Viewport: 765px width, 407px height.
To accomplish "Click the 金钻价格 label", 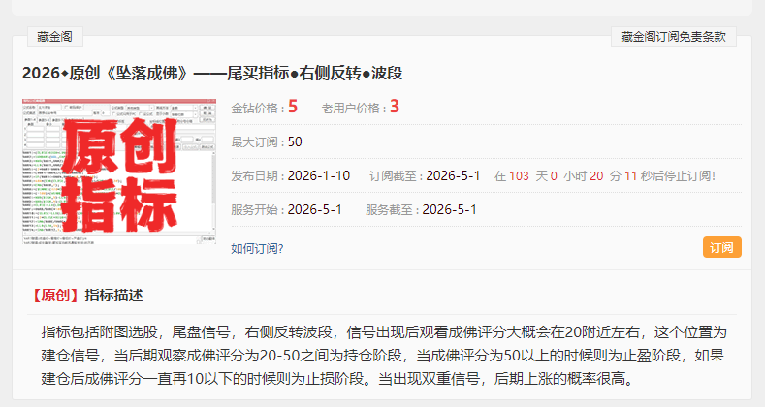I will (x=255, y=108).
